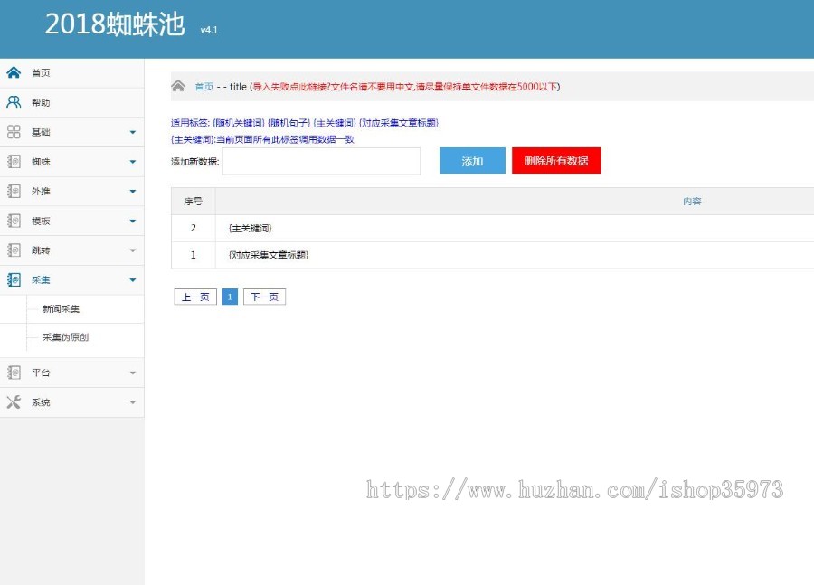Viewport: 814px width, 585px height.
Task: Select page number 1 in pagination
Action: pos(230,296)
